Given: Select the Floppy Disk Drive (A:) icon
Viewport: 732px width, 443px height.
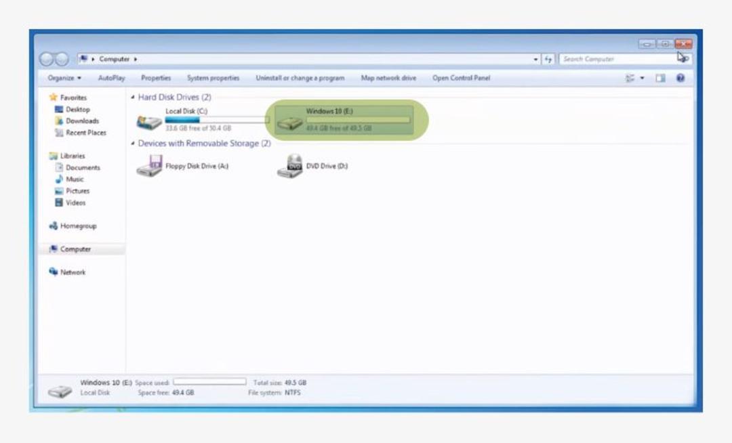Looking at the screenshot, I should (149, 166).
